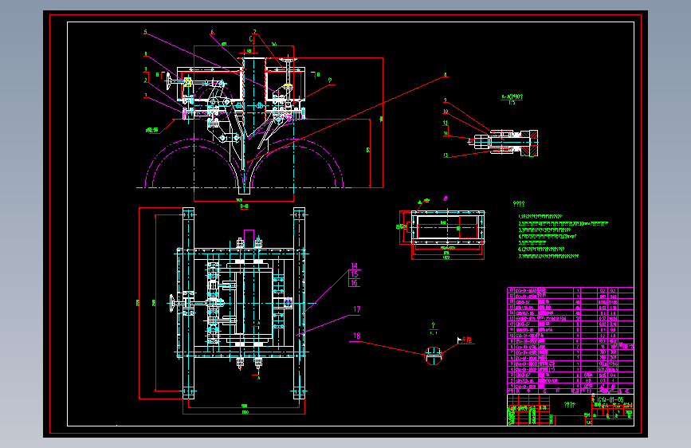The height and width of the screenshot is (448, 691).
Task: Select balloon number 9 on the bolt detail
Action: 445,100
